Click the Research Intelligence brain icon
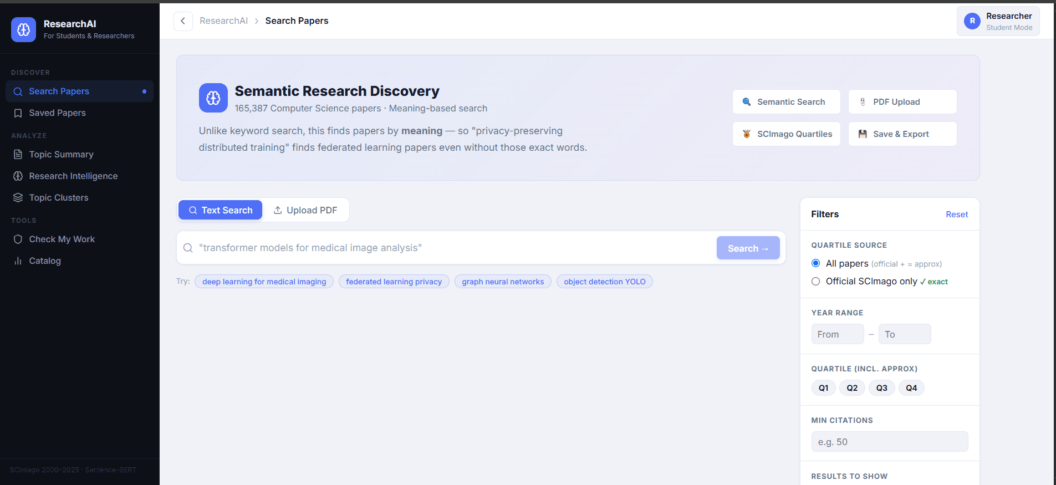 click(x=18, y=176)
